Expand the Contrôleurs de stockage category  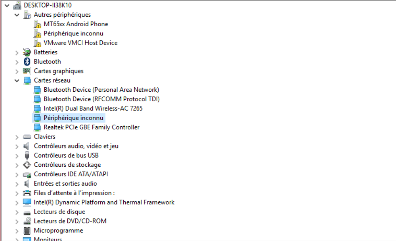tap(17, 165)
